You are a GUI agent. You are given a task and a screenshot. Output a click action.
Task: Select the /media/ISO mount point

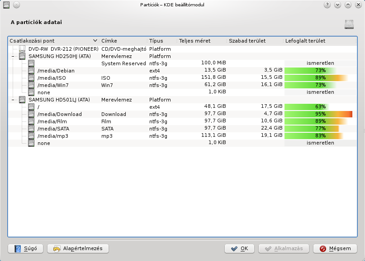point(52,78)
